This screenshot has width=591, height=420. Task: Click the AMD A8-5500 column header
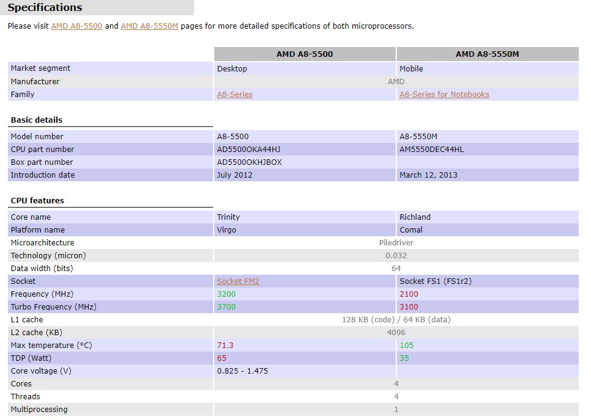pyautogui.click(x=305, y=54)
